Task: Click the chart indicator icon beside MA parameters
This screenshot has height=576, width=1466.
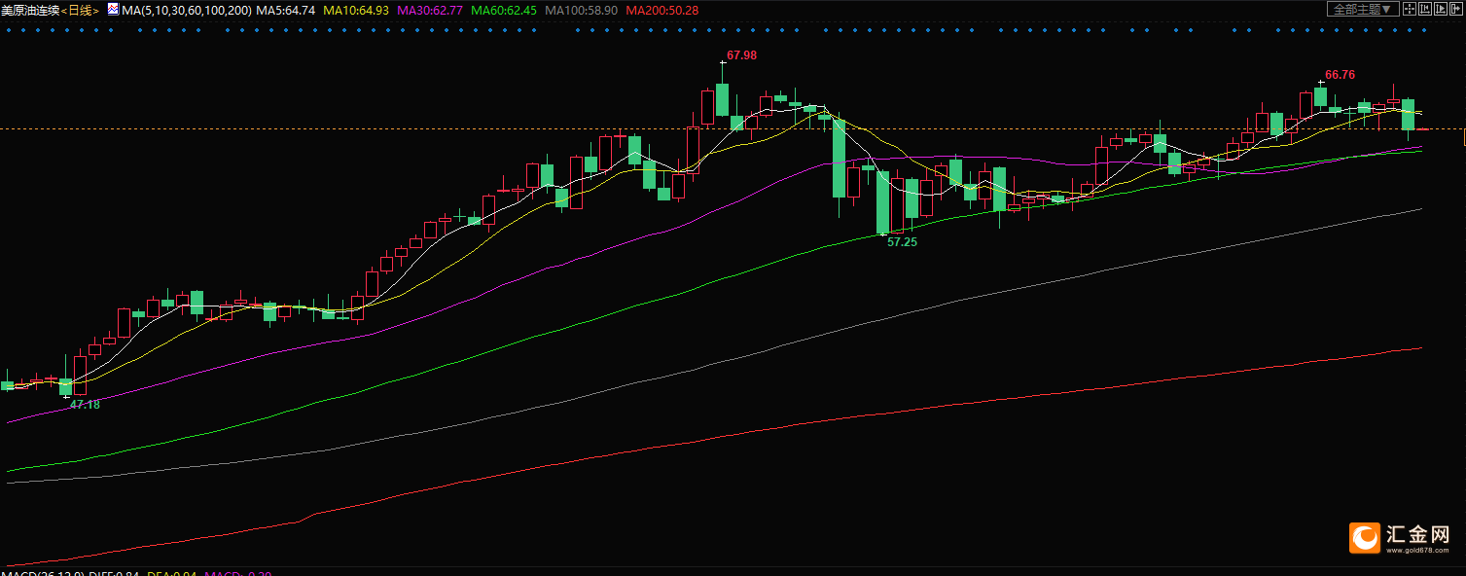Action: [113, 9]
